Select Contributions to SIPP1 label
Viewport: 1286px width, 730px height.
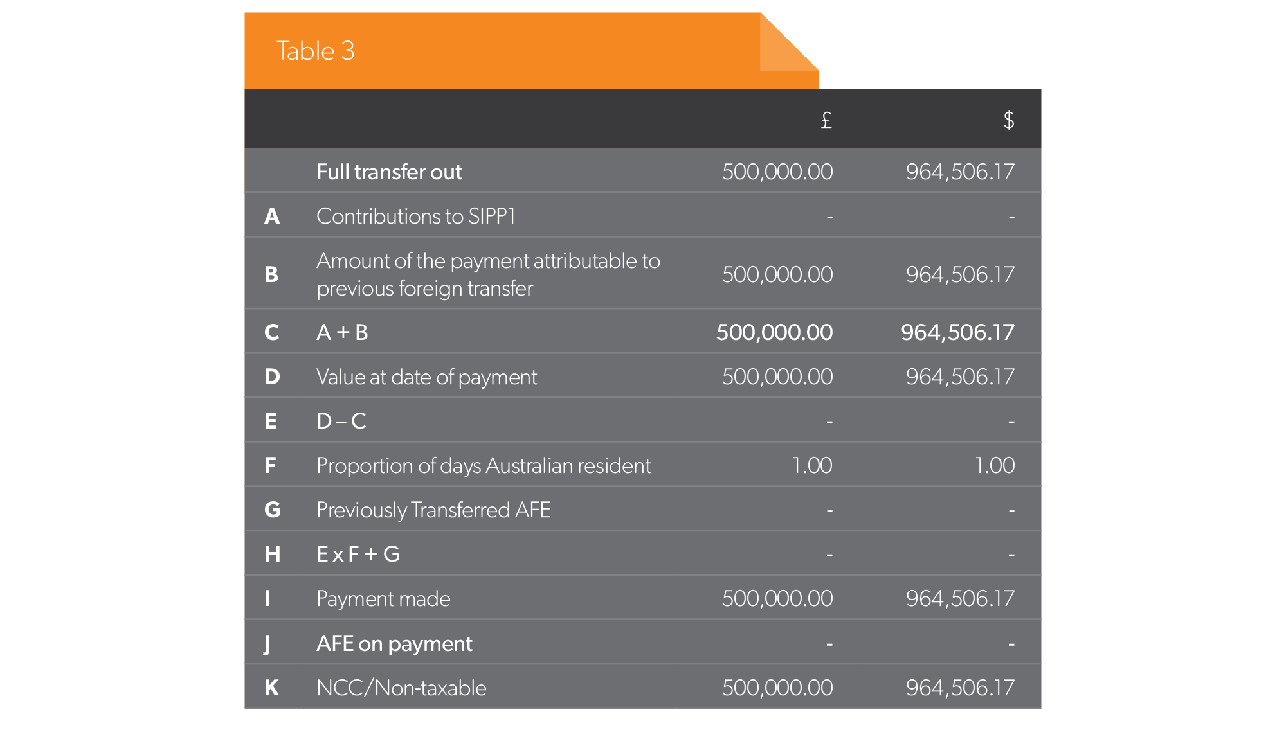(416, 216)
